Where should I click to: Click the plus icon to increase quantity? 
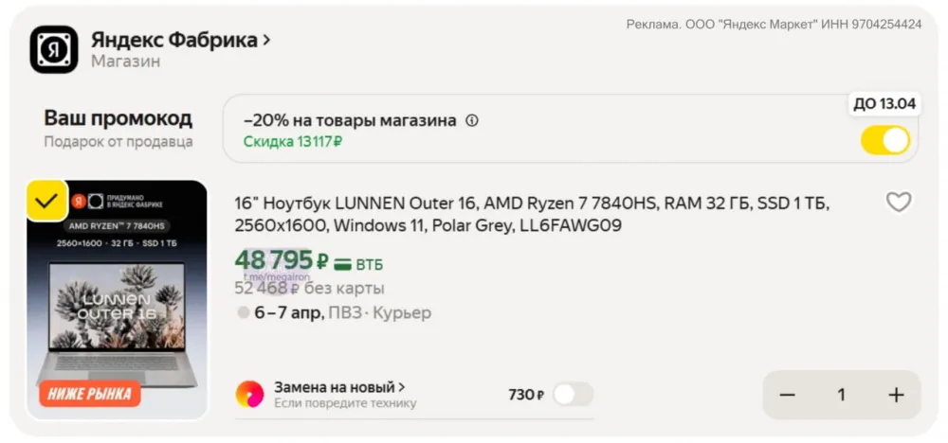tap(896, 395)
